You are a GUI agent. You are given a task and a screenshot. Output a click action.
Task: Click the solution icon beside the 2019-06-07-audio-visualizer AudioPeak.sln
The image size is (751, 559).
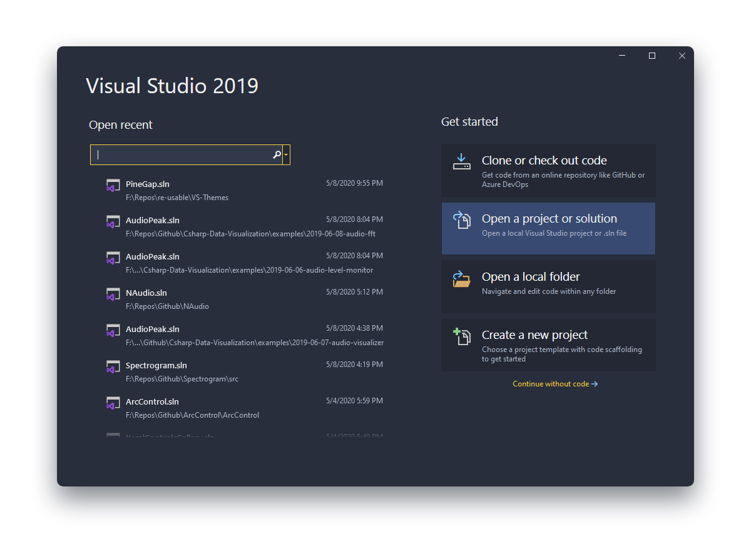point(113,331)
